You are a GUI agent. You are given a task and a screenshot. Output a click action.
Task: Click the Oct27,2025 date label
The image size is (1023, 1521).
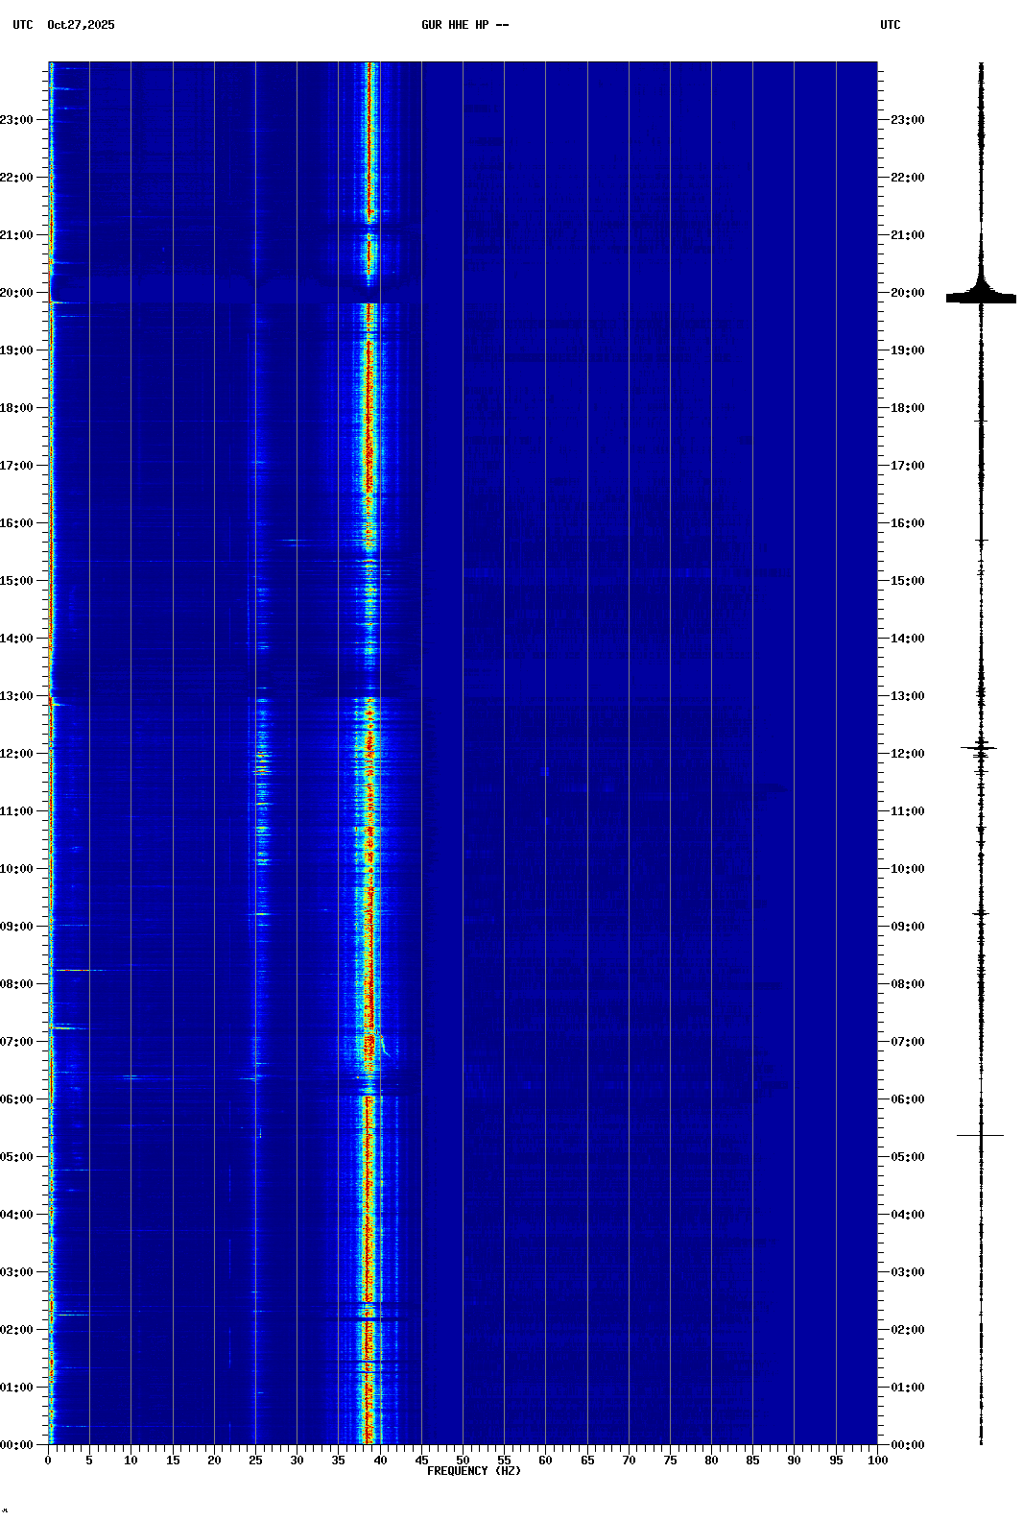pyautogui.click(x=81, y=25)
